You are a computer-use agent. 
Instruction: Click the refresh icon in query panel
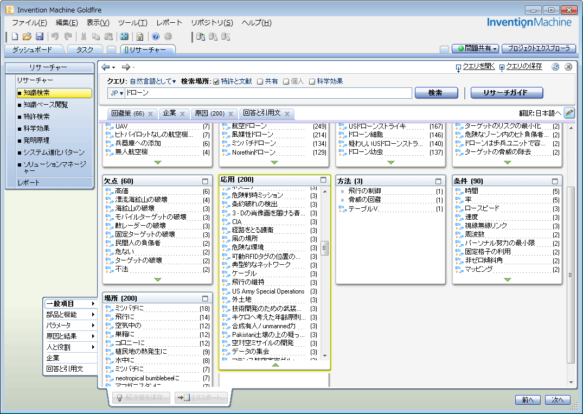coord(555,67)
